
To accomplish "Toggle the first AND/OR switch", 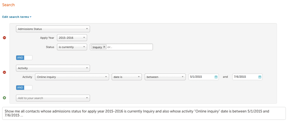I will click(24, 58).
